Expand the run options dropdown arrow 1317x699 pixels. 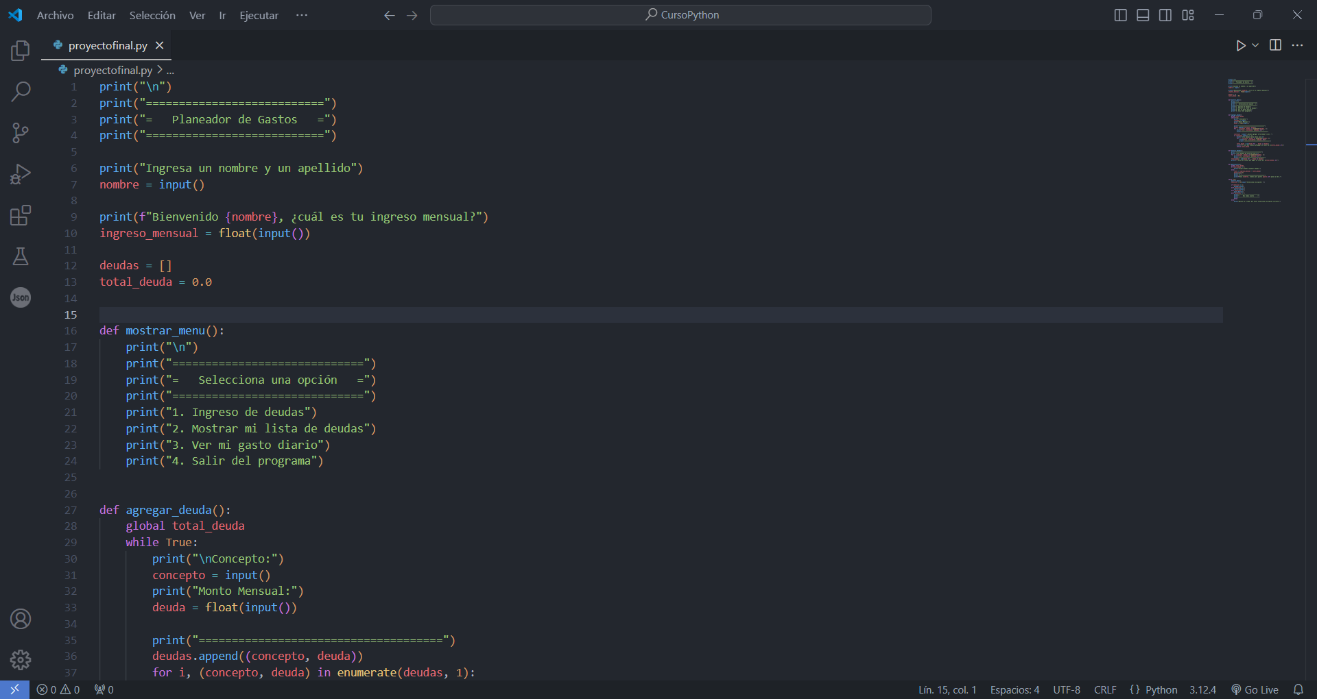click(x=1255, y=45)
